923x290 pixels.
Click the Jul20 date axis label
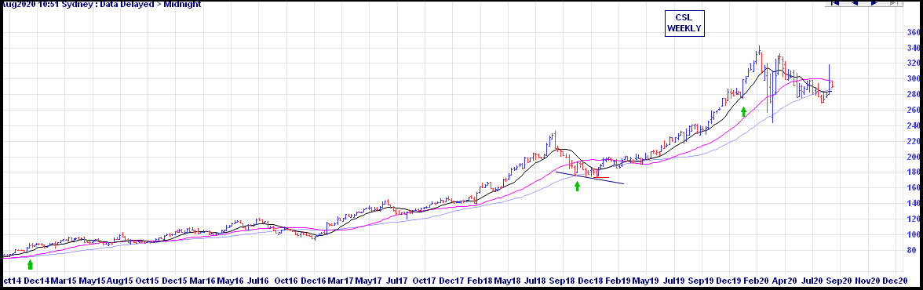pos(812,281)
